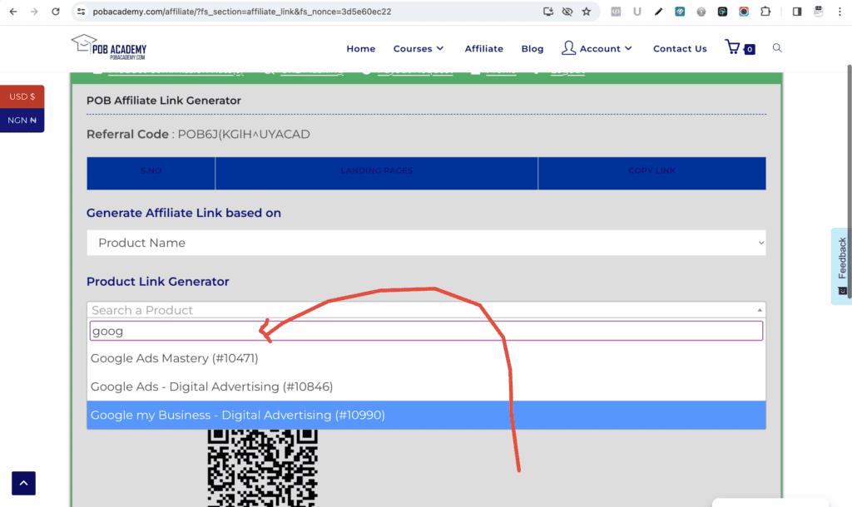
Task: Click the crossed-out eye tracking icon
Action: (567, 12)
